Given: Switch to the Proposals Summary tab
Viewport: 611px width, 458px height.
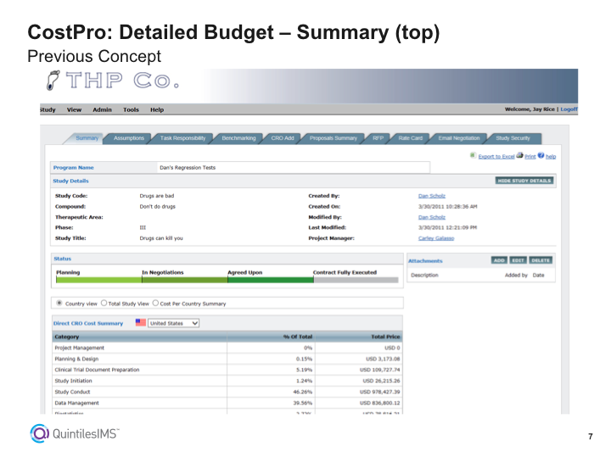Looking at the screenshot, I should (x=334, y=138).
